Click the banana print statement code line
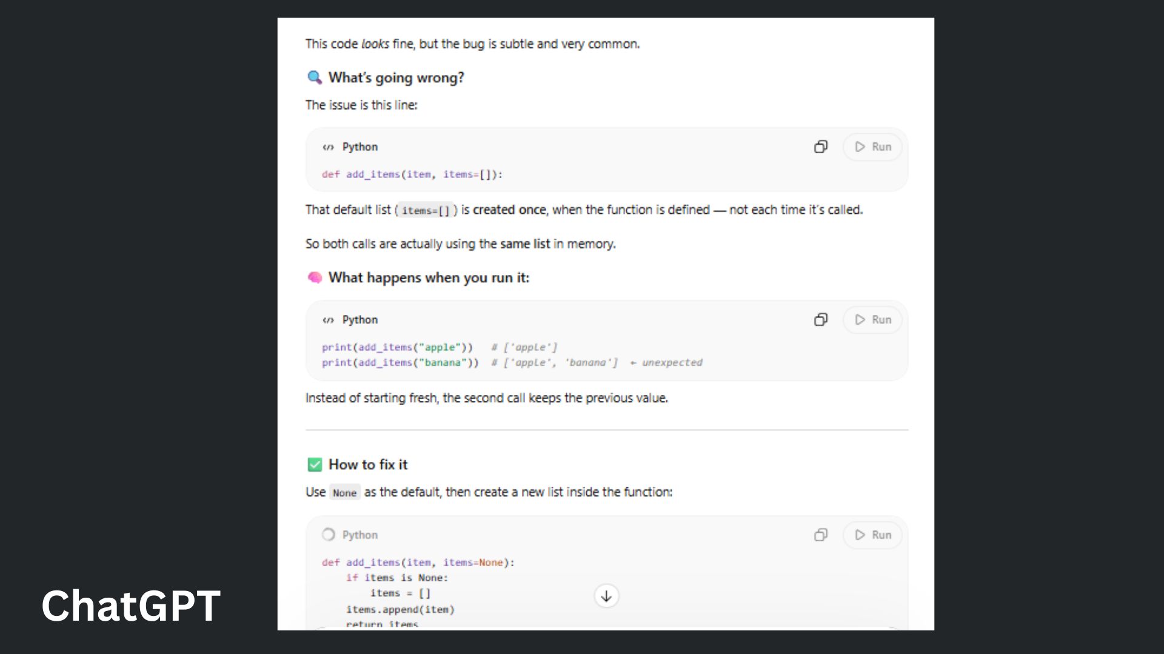 [400, 363]
